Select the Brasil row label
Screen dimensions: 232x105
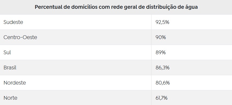pyautogui.click(x=10, y=68)
